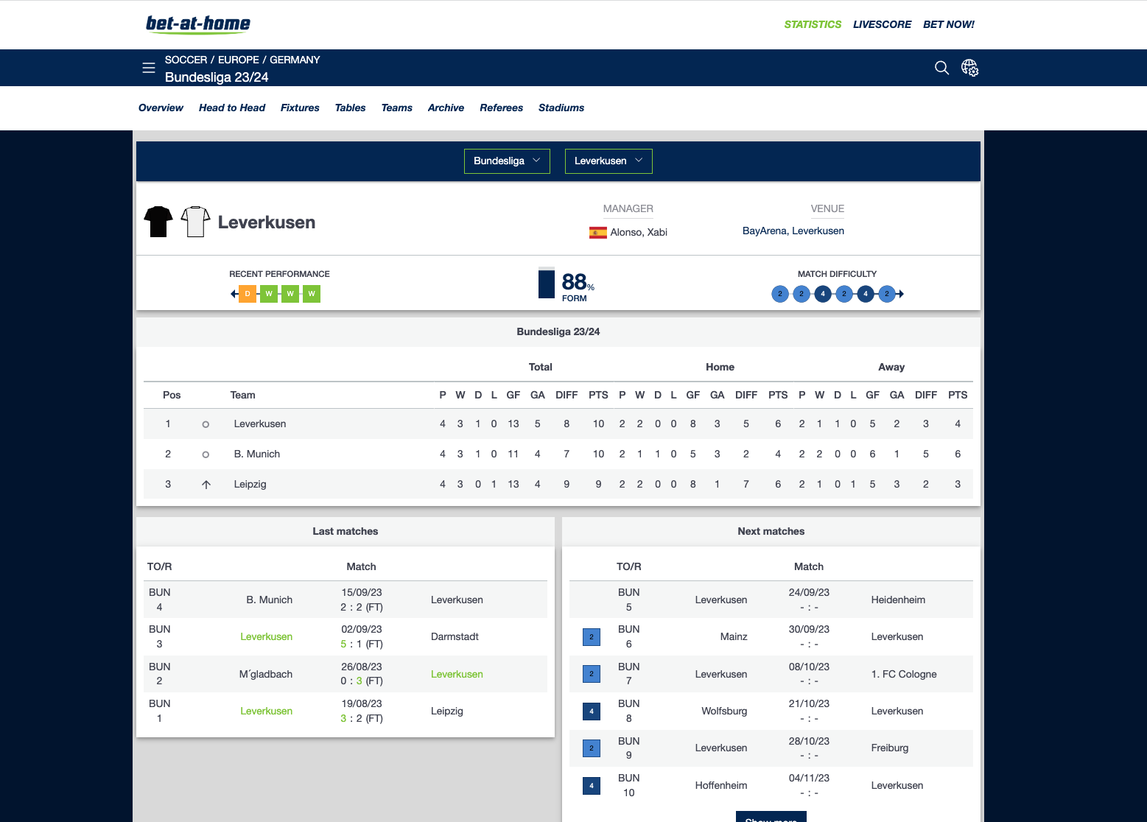Screen dimensions: 1147x822
Task: Open the 5:1 Leverkusen vs Darmstadt result
Action: click(x=361, y=644)
